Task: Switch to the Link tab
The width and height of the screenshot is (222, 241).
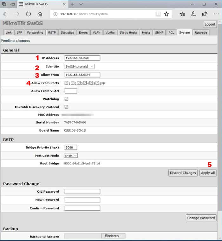Action: 9,33
